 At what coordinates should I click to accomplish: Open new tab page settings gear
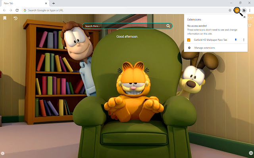[3, 153]
